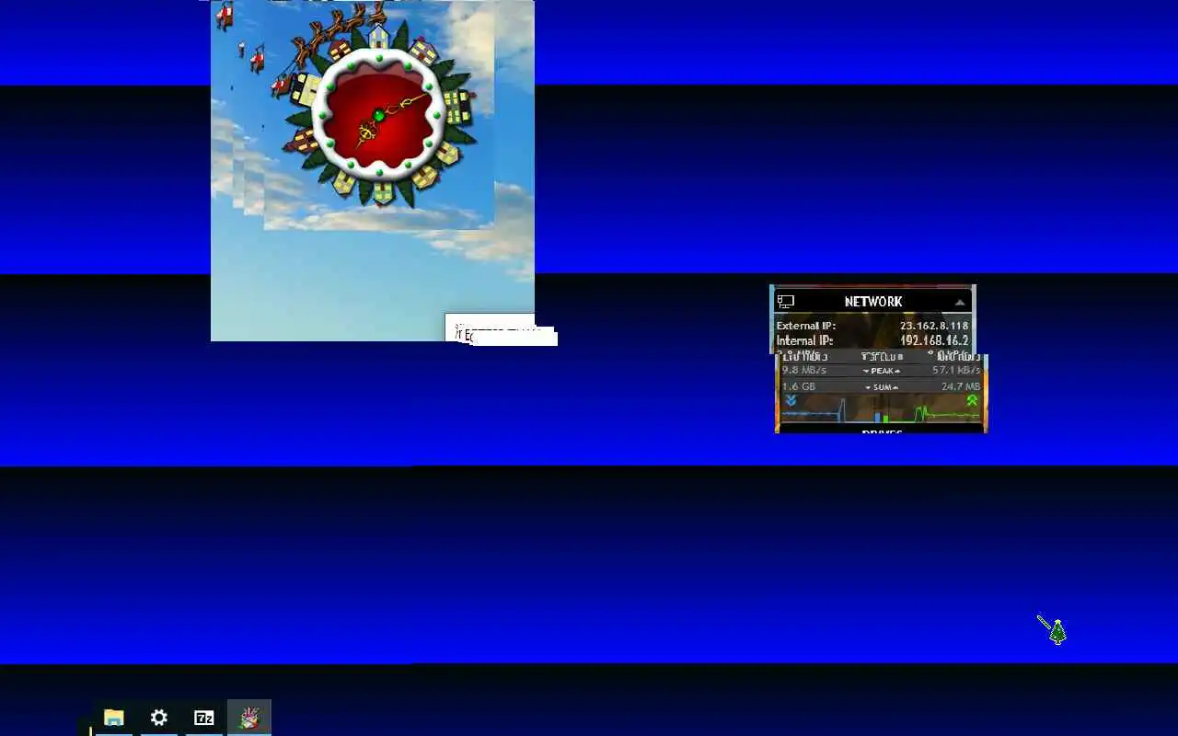
Task: Click the green upload arrow icon
Action: coord(972,401)
